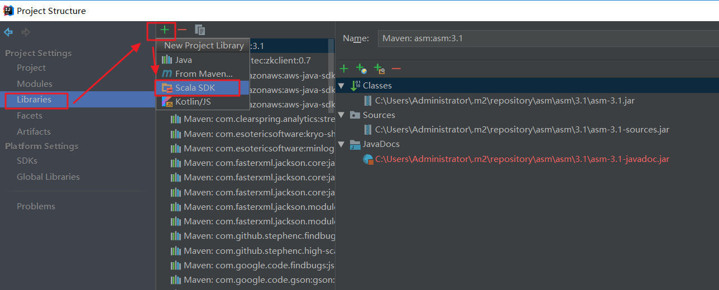Viewport: 719px width, 290px height.
Task: Choose From Maven... in the popup
Action: click(x=203, y=73)
